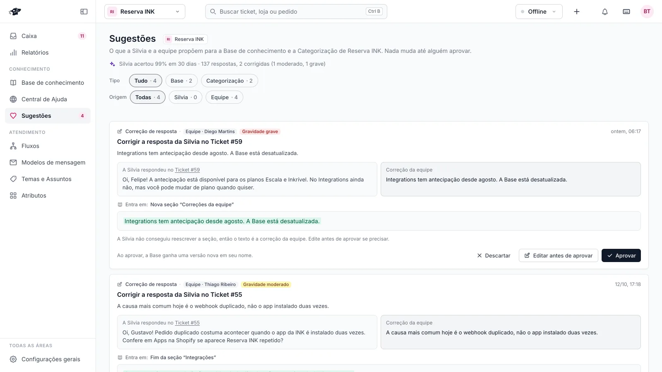The width and height of the screenshot is (662, 372).
Task: Open notifications bell
Action: pyautogui.click(x=605, y=12)
